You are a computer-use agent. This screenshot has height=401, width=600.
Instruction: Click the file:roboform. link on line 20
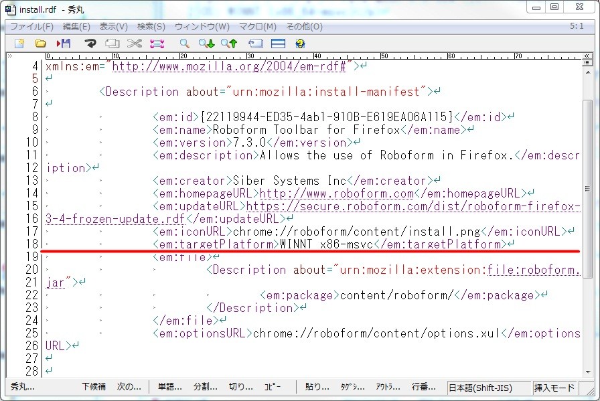pyautogui.click(x=534, y=270)
